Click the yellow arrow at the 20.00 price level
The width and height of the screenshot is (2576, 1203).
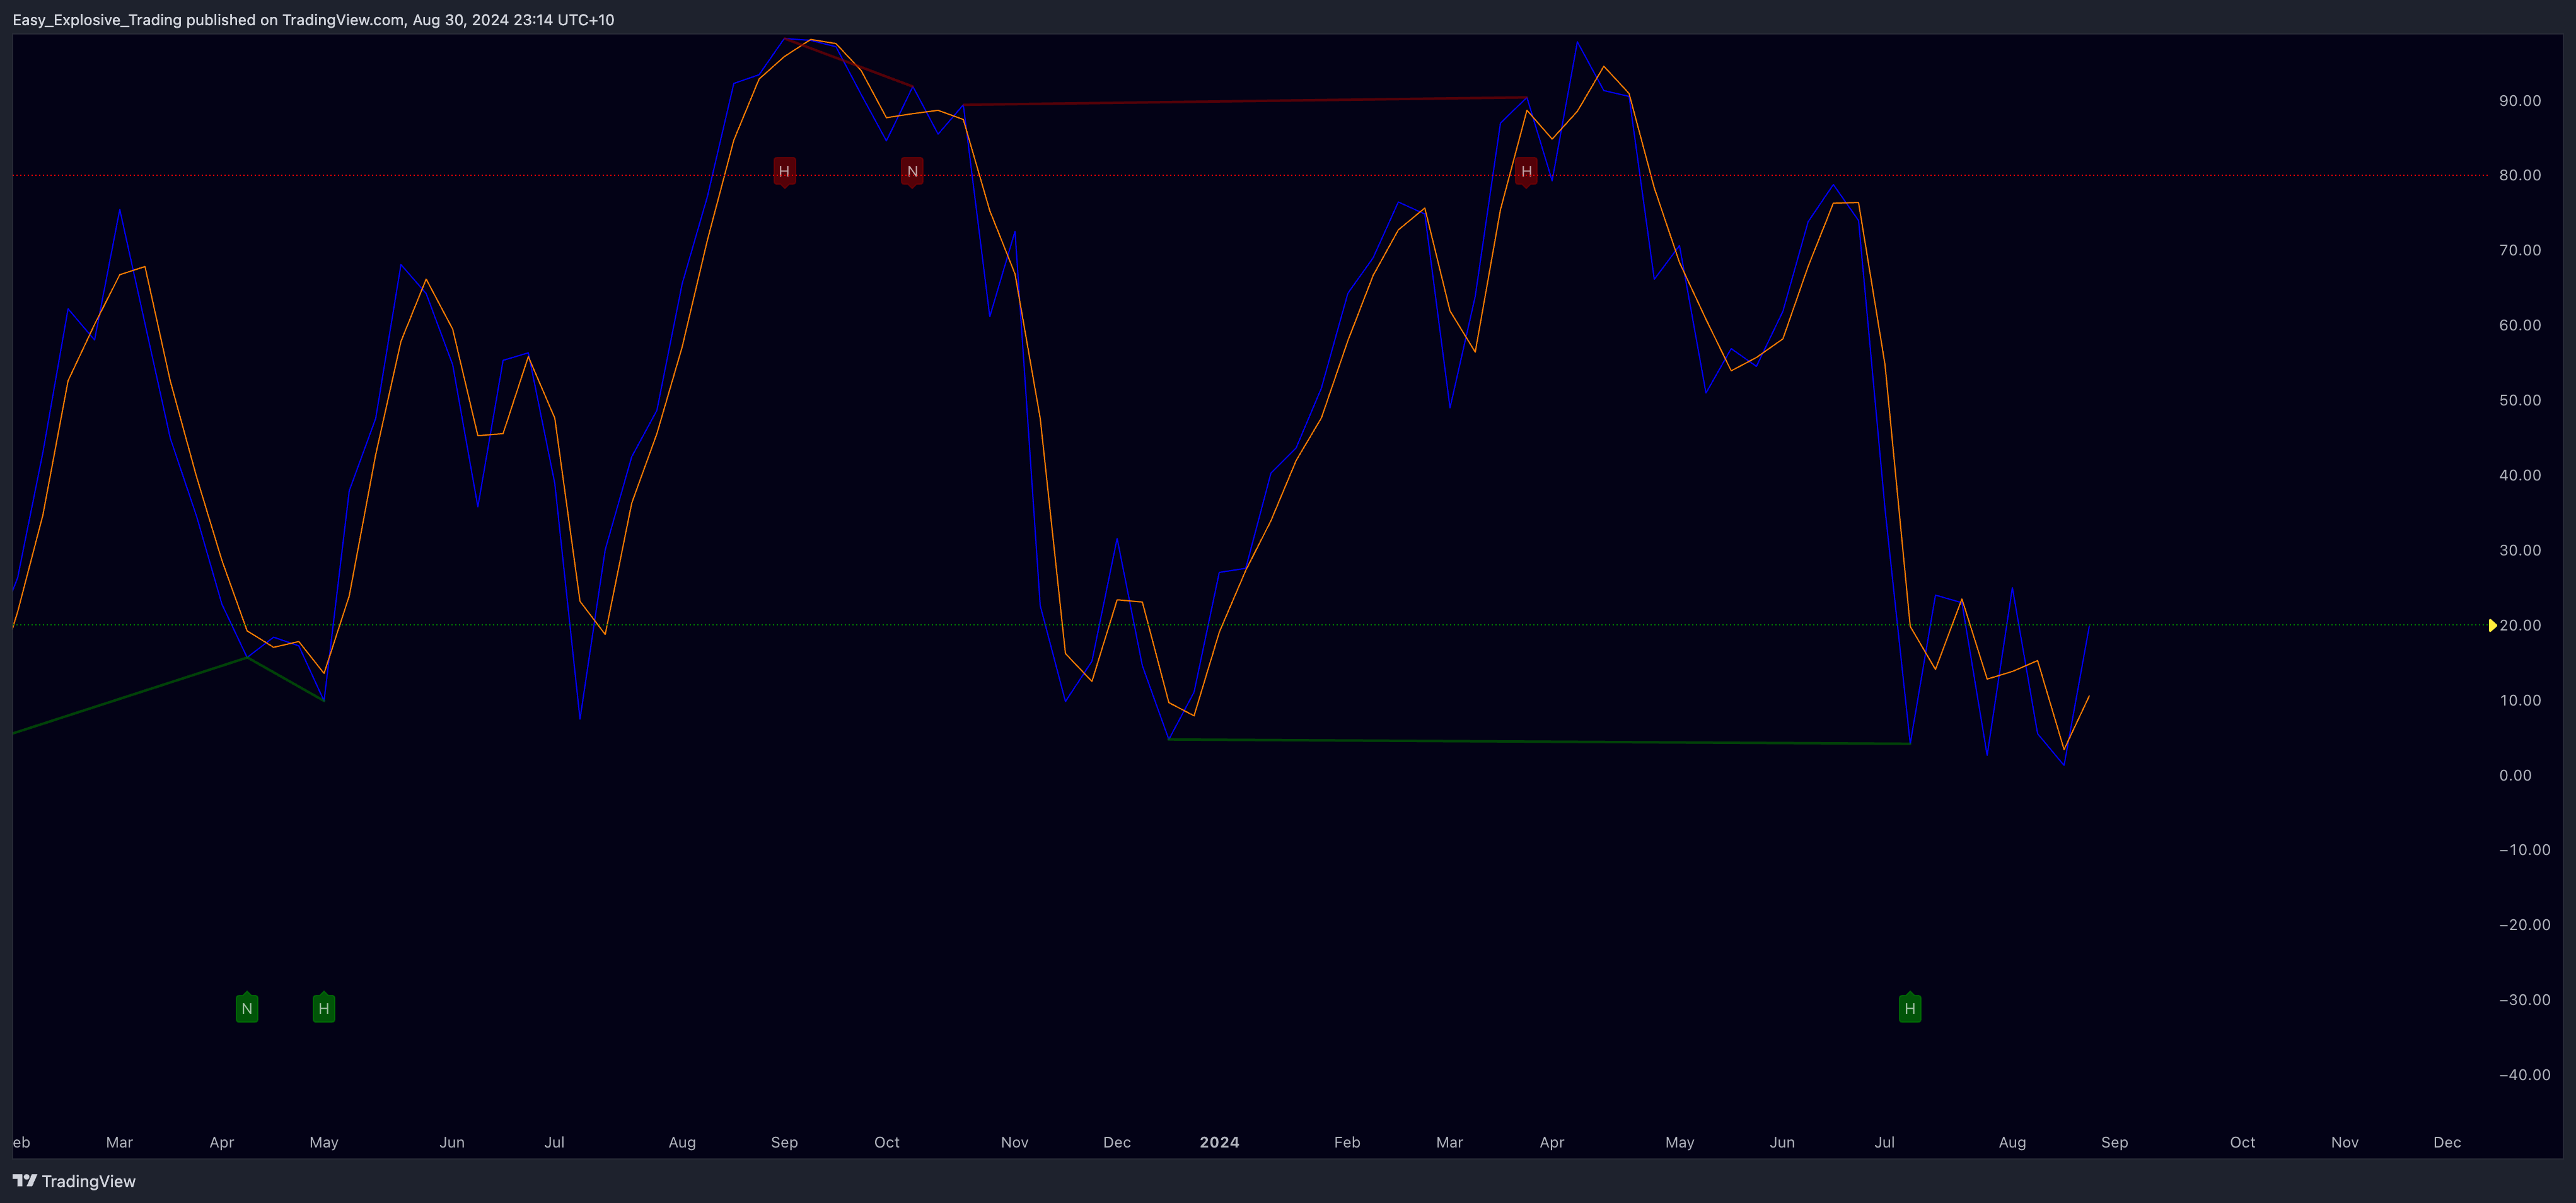[2492, 625]
